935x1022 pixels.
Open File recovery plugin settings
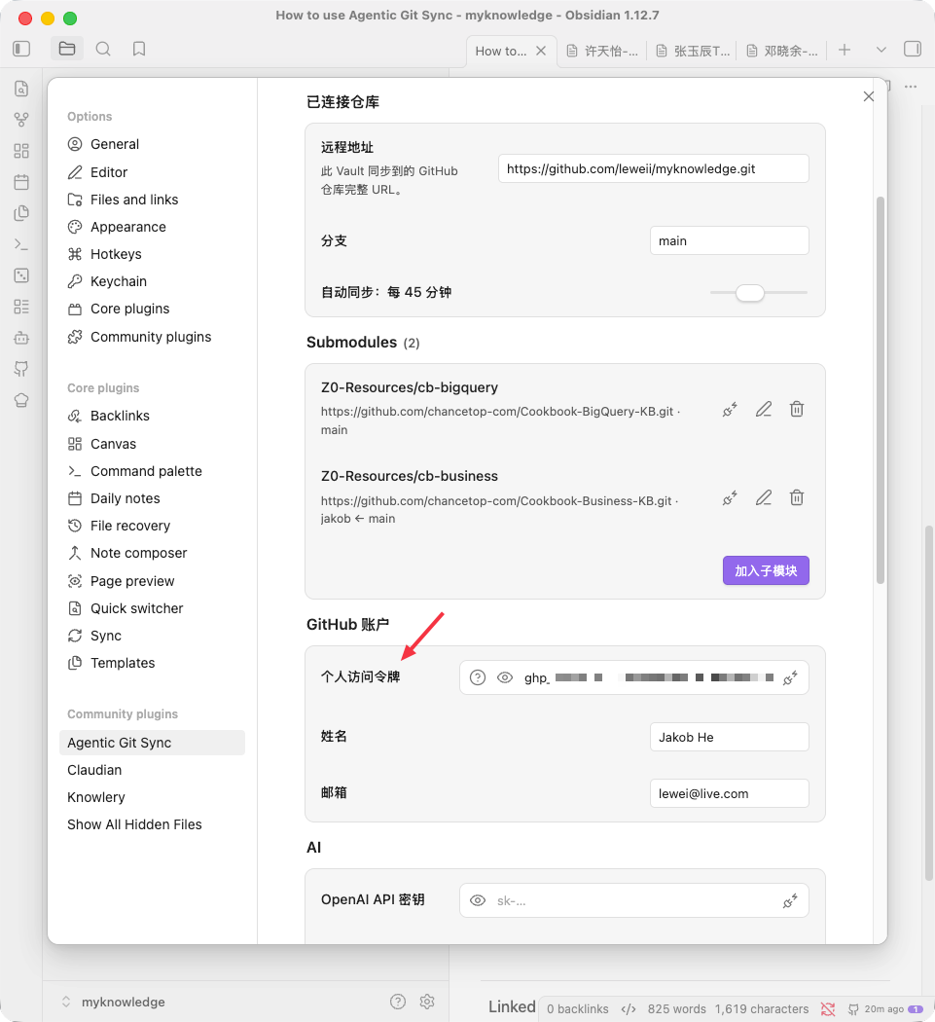click(152, 526)
